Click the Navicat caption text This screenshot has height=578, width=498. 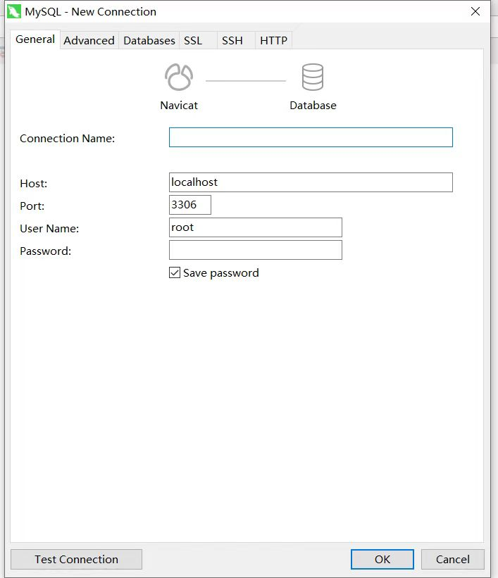(179, 106)
